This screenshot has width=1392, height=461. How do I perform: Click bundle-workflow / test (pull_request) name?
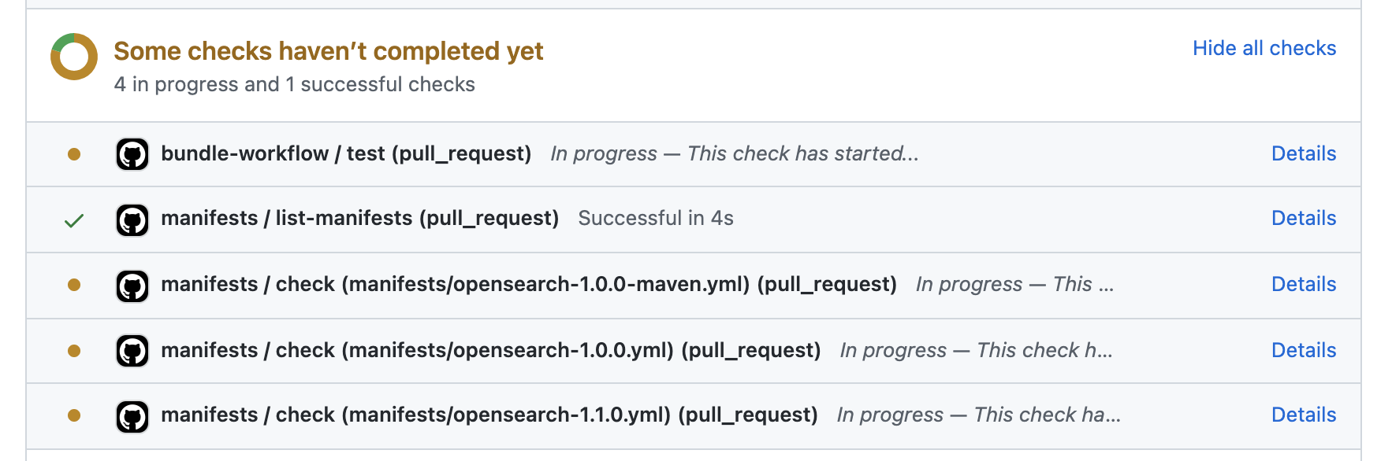(x=346, y=153)
